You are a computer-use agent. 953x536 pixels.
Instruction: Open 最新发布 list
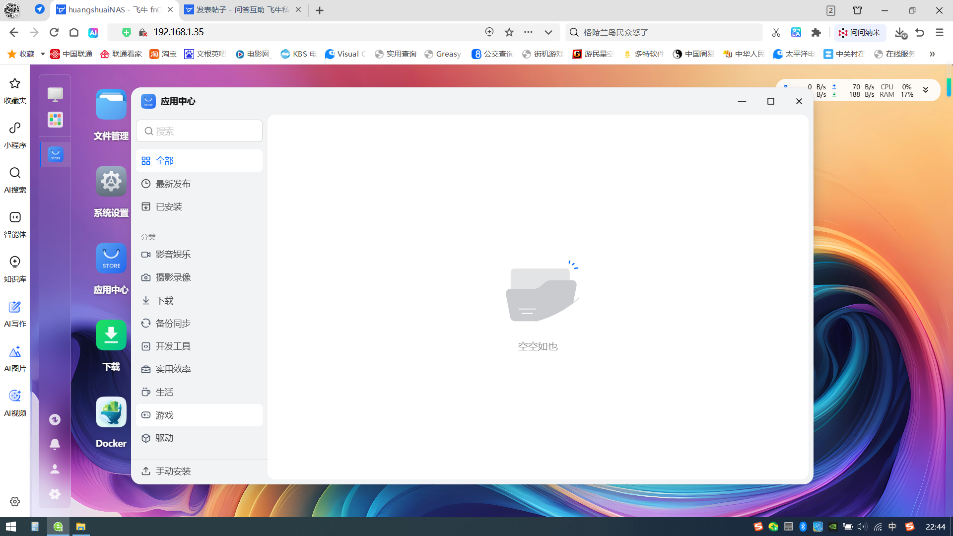tap(173, 184)
